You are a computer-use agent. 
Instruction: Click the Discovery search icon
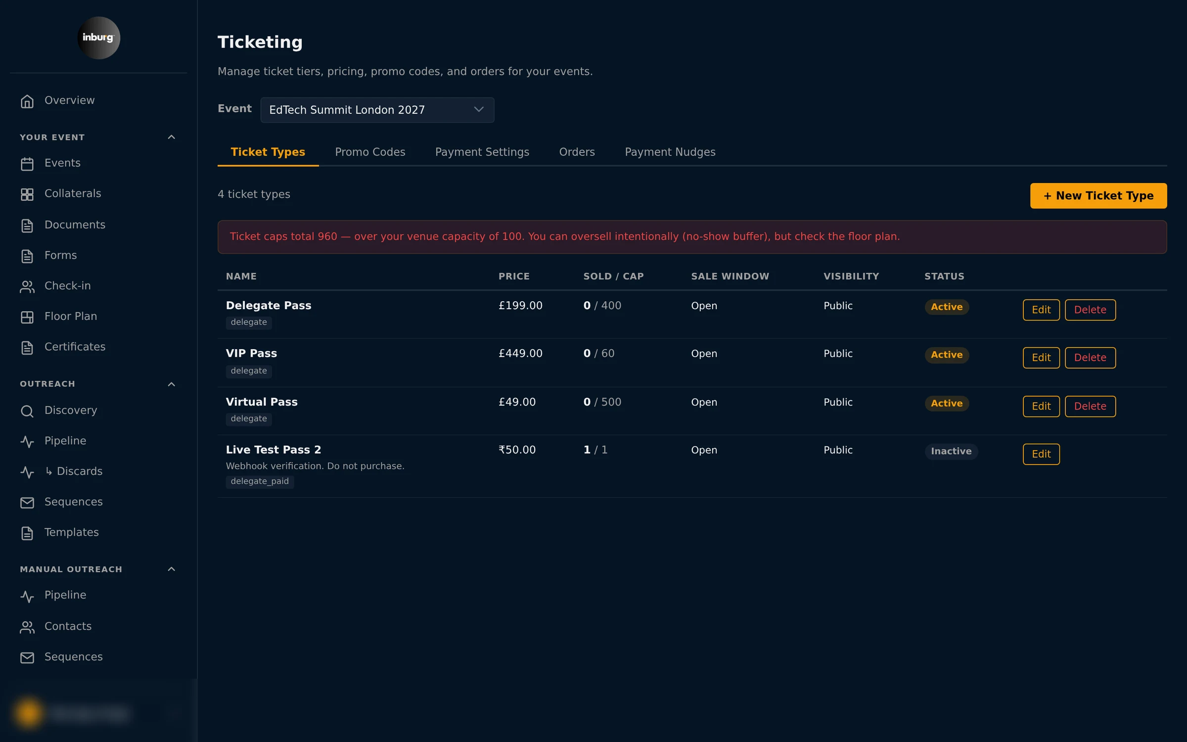pyautogui.click(x=27, y=411)
